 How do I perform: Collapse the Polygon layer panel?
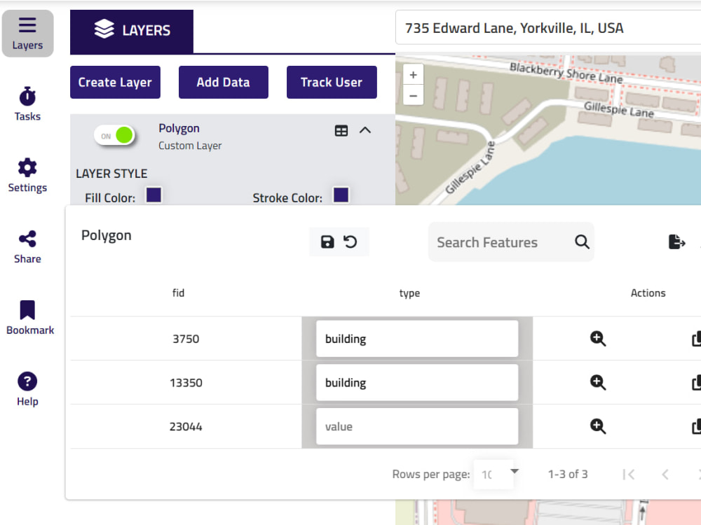click(x=365, y=130)
